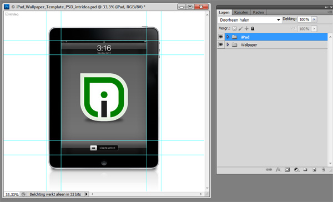
Task: Click the Photoshop Ps icon in title bar
Action: tap(7, 7)
